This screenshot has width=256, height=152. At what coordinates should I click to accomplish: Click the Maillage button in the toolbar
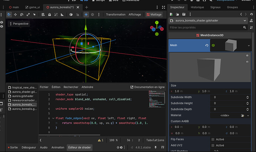coord(154,14)
